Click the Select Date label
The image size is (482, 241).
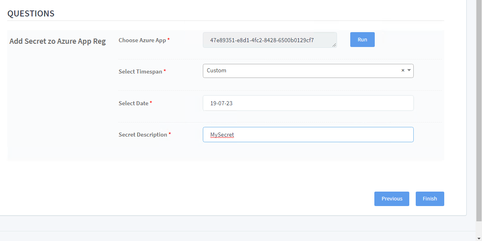133,103
